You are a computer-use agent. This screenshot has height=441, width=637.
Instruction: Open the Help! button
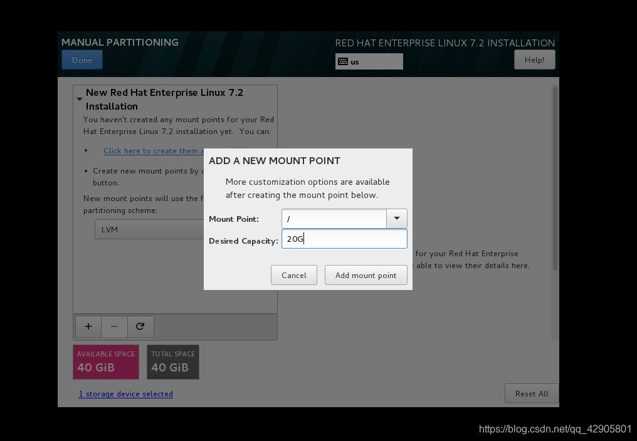pyautogui.click(x=534, y=60)
